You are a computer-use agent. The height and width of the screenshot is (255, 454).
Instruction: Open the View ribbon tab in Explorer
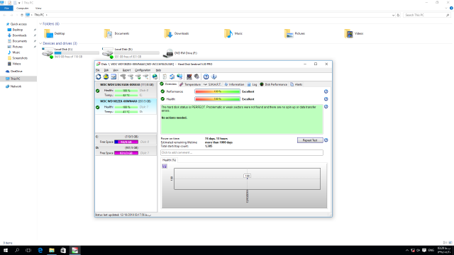(38, 8)
